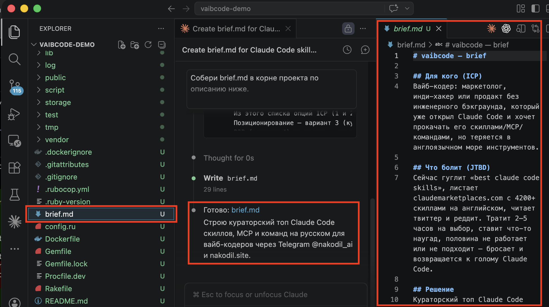The image size is (549, 307).
Task: Open the Extensions view
Action: pyautogui.click(x=14, y=168)
